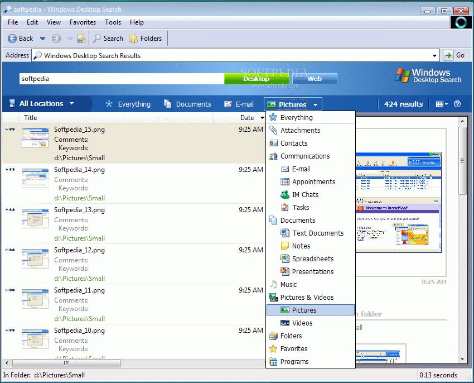Open the Tools menu
The width and height of the screenshot is (474, 383).
coord(113,22)
